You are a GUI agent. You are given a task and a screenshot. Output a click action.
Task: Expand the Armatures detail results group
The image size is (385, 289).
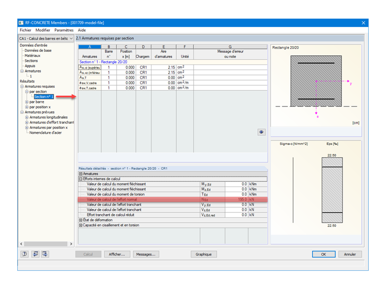[81, 174]
